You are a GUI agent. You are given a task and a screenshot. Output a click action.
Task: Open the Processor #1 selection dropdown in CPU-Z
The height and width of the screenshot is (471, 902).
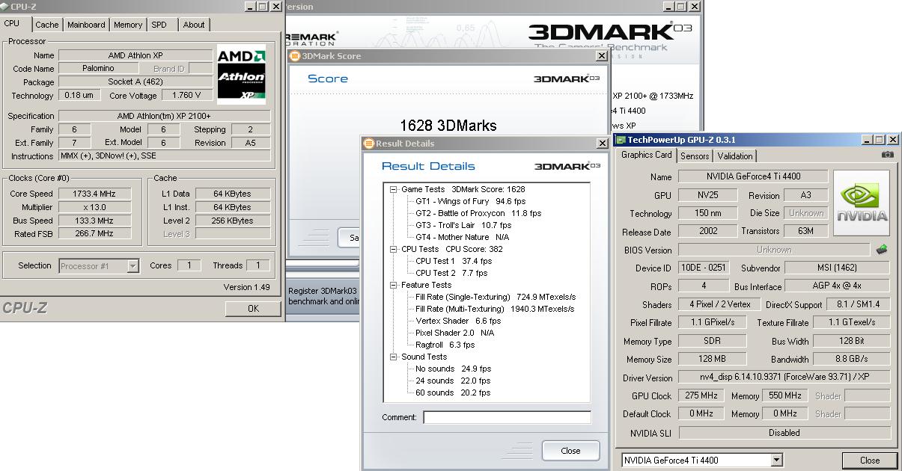click(132, 265)
